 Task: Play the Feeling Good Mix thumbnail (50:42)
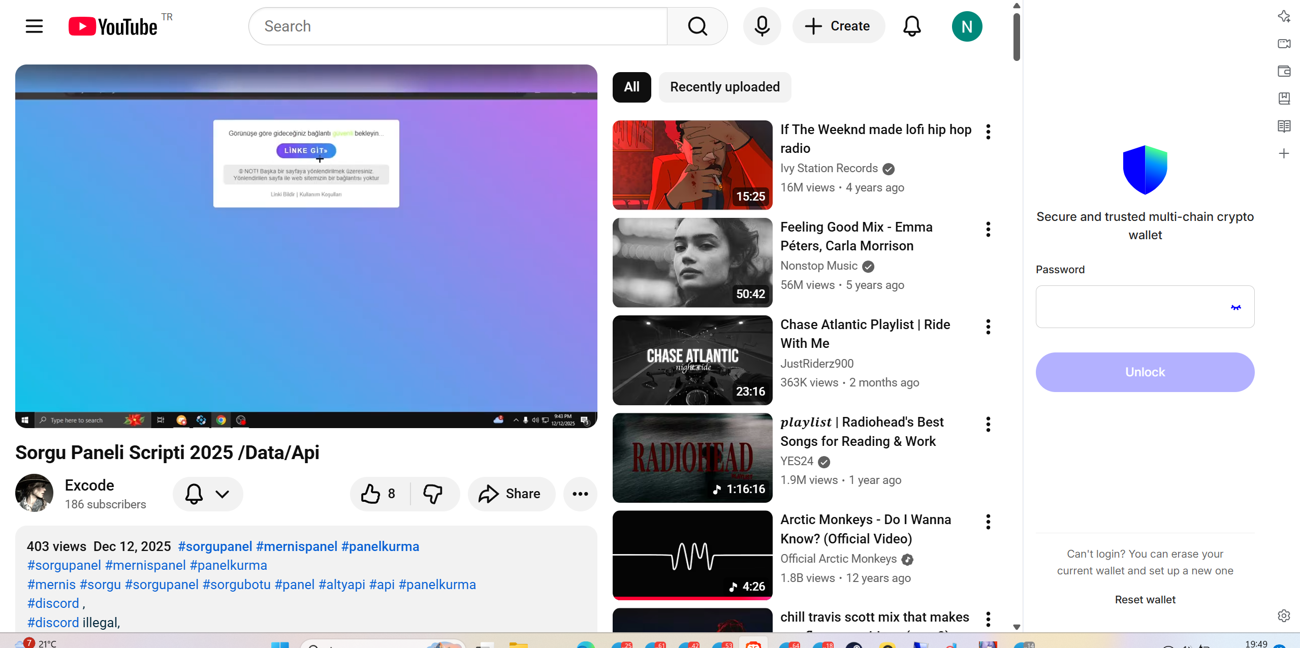click(692, 263)
